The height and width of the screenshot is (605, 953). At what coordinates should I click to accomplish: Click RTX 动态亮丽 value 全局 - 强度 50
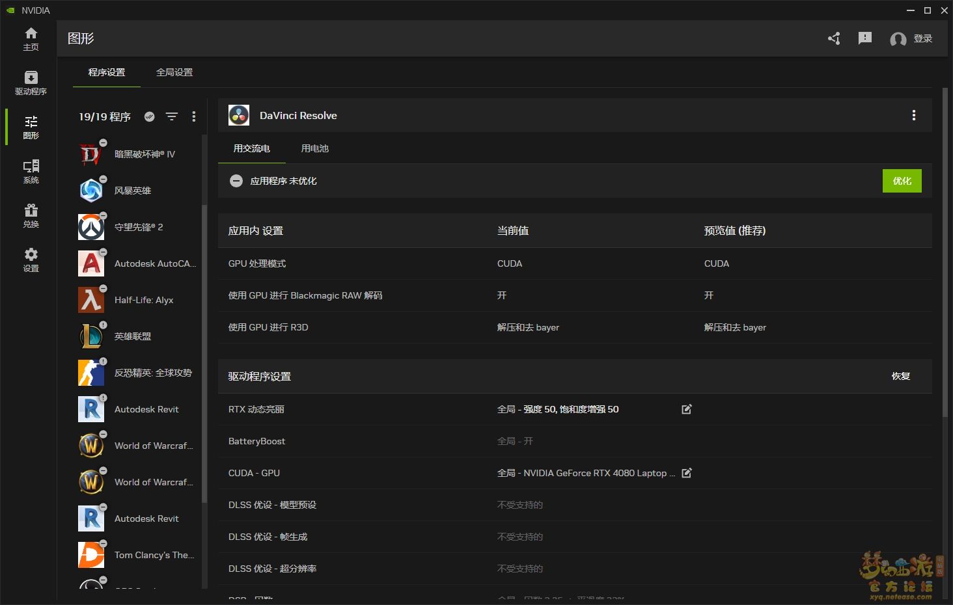558,409
